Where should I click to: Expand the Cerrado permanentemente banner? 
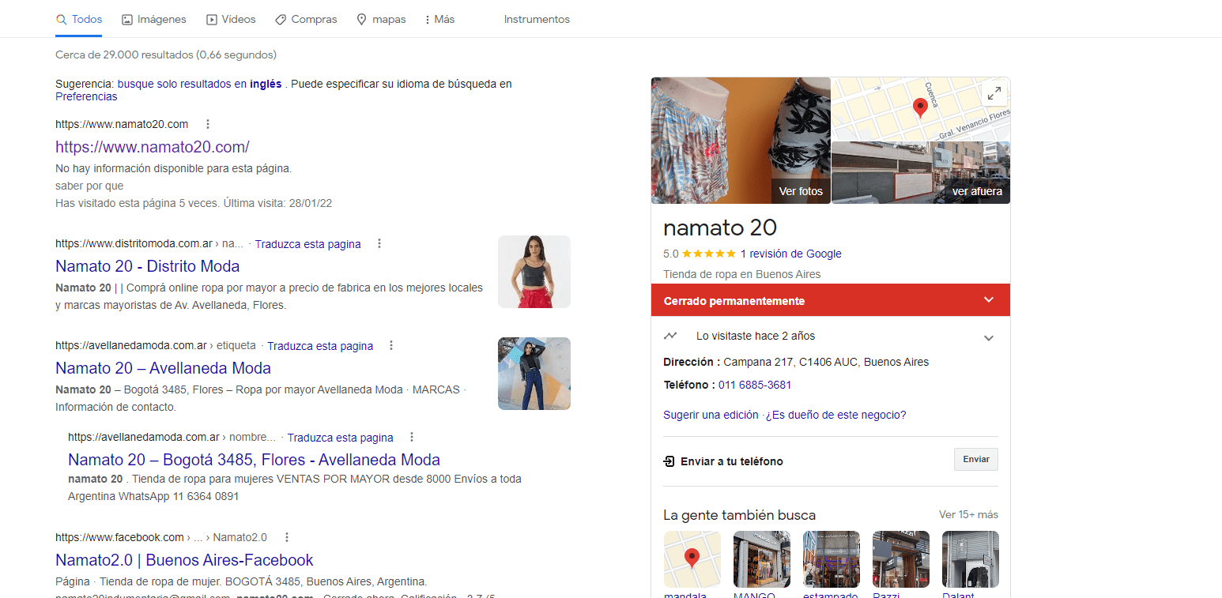[x=831, y=300]
